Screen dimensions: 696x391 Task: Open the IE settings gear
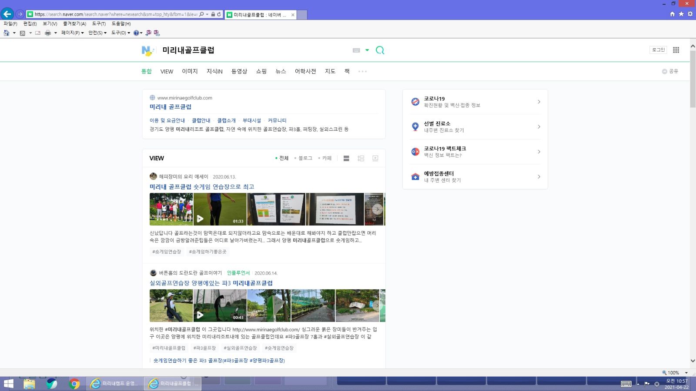690,14
